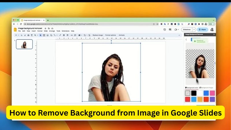Click the Slideshow button
The width and height of the screenshot is (231, 130).
(x=187, y=30)
